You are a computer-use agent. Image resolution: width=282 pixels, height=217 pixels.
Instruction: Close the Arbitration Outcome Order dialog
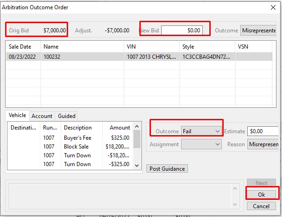[272, 6]
